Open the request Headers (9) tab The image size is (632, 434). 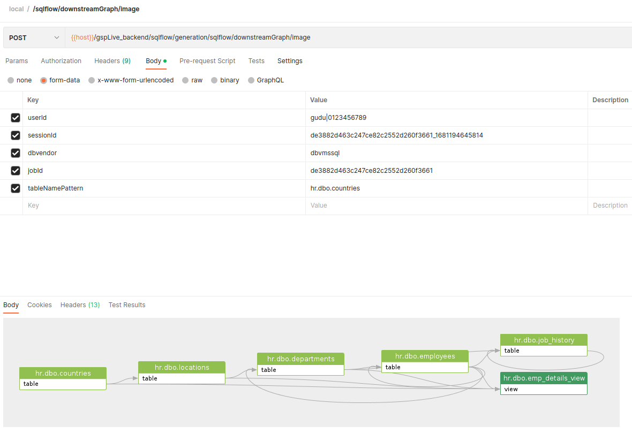tap(112, 61)
